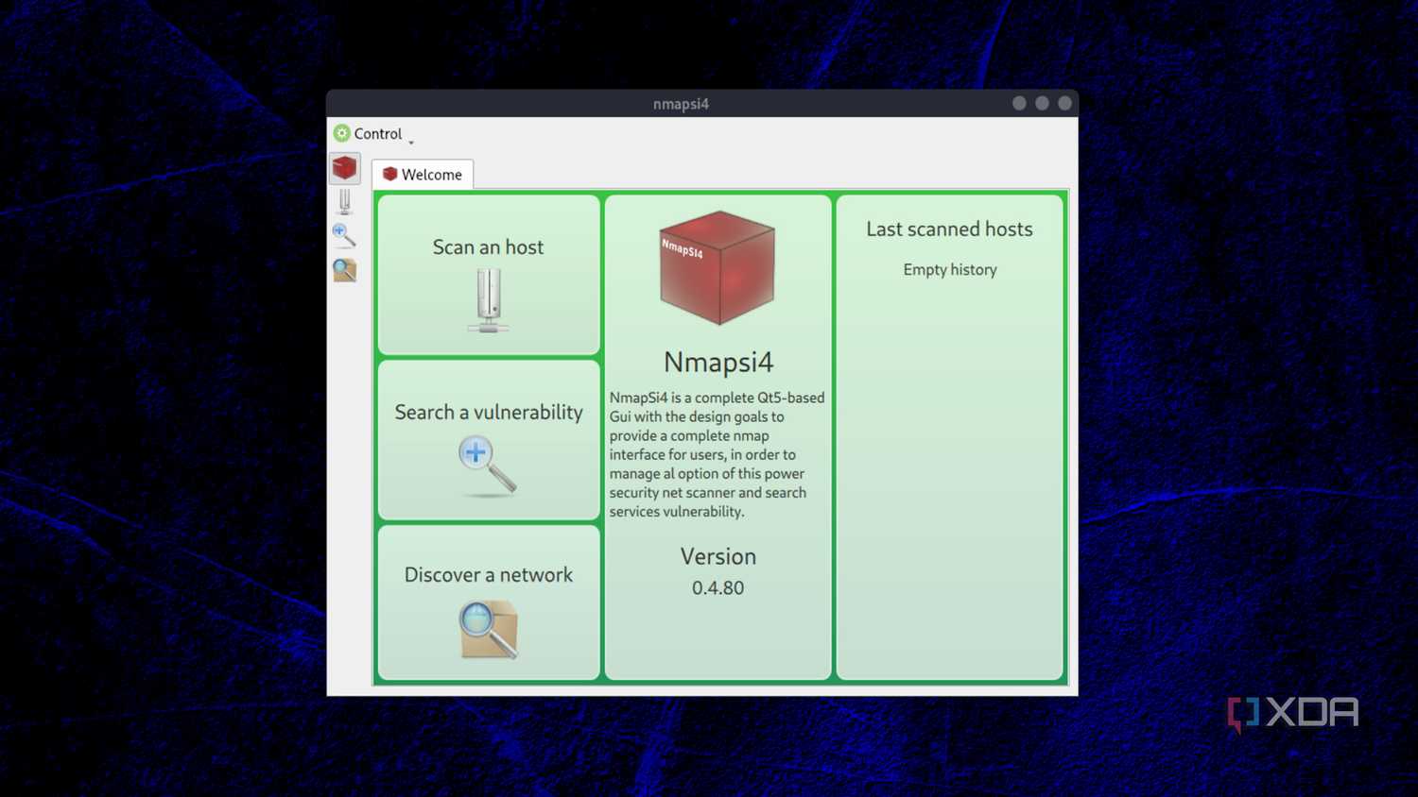The width and height of the screenshot is (1418, 797).
Task: Open the Search a vulnerability panel
Action: pos(489,440)
